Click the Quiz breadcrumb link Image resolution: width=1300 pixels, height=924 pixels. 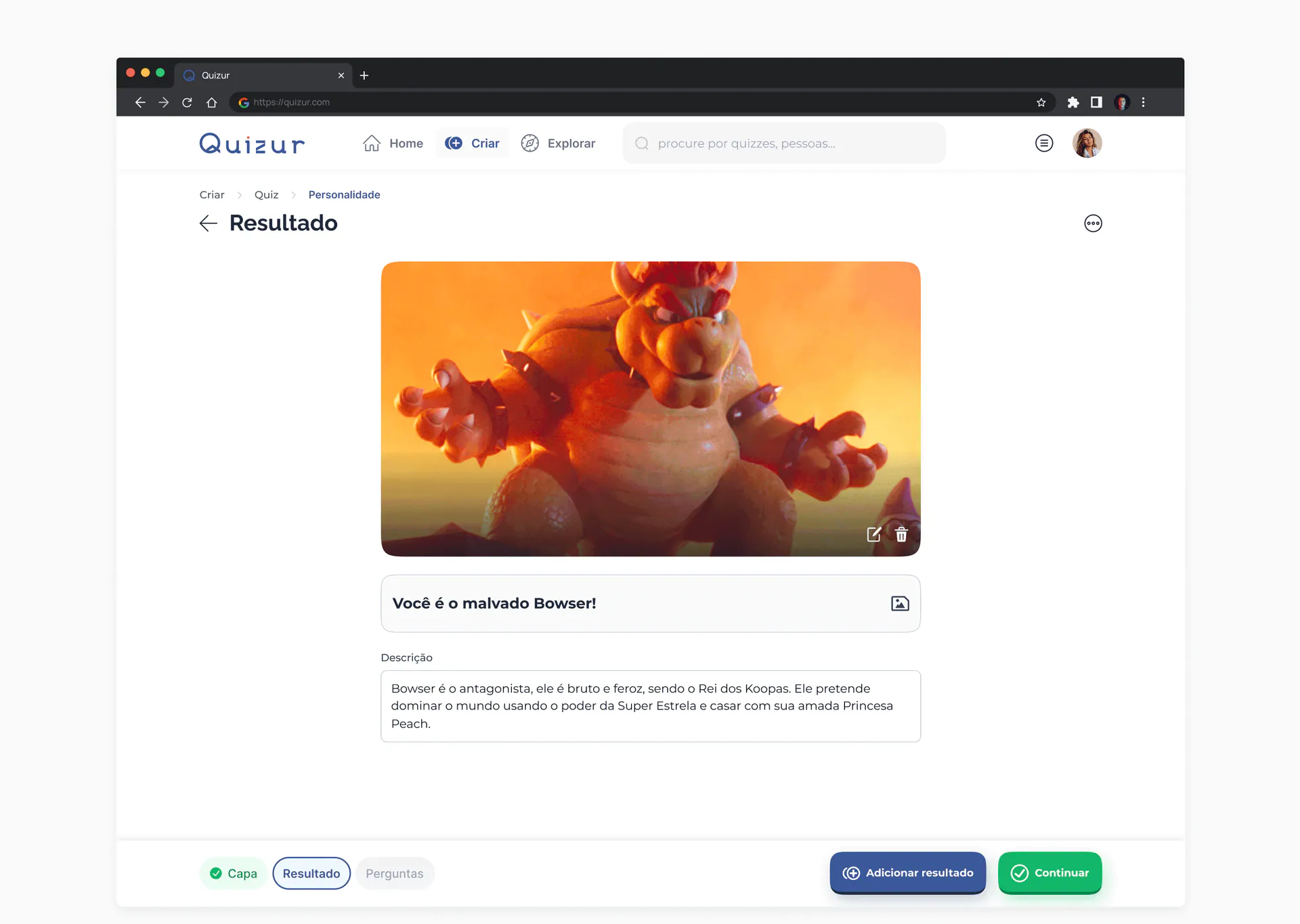pyautogui.click(x=266, y=195)
